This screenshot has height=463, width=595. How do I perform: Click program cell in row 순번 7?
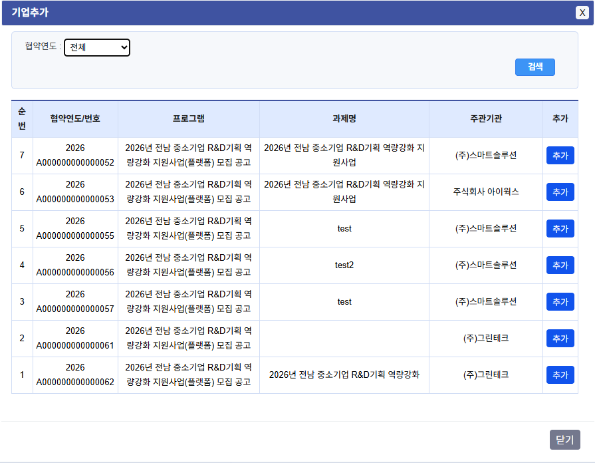pyautogui.click(x=189, y=156)
